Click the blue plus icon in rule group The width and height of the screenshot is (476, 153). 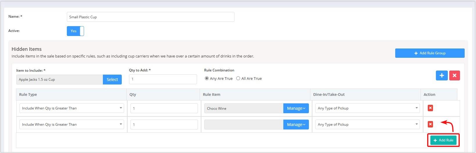[441, 75]
